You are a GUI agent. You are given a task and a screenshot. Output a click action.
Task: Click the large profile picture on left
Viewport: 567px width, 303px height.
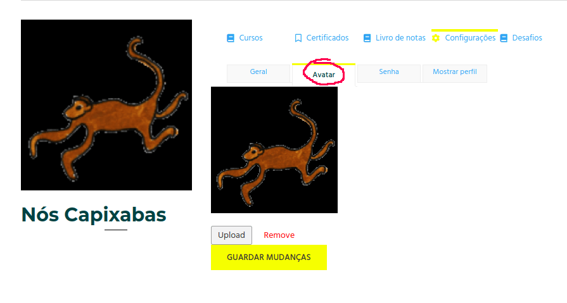(106, 105)
